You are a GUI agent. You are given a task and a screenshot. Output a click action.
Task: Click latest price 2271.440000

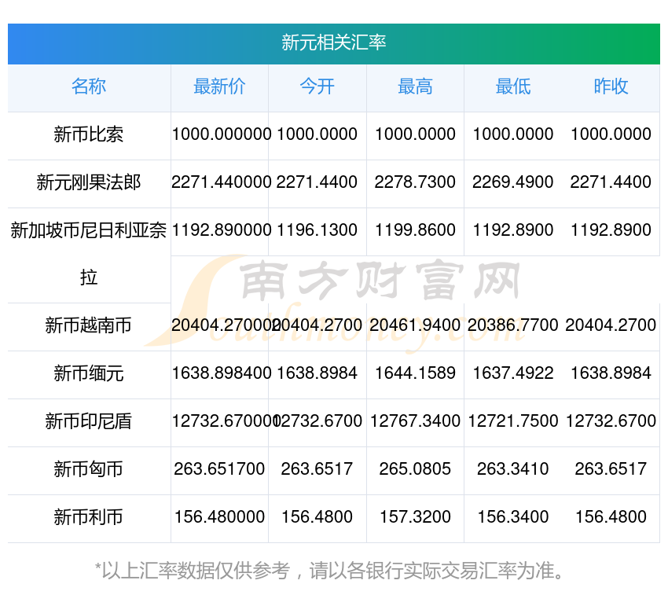[x=222, y=182]
